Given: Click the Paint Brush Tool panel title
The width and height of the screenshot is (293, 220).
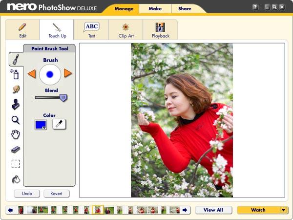Looking at the screenshot, I should pos(50,48).
